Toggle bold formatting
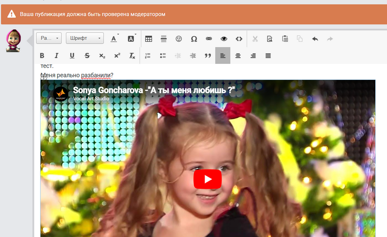387x237 pixels. (x=42, y=56)
